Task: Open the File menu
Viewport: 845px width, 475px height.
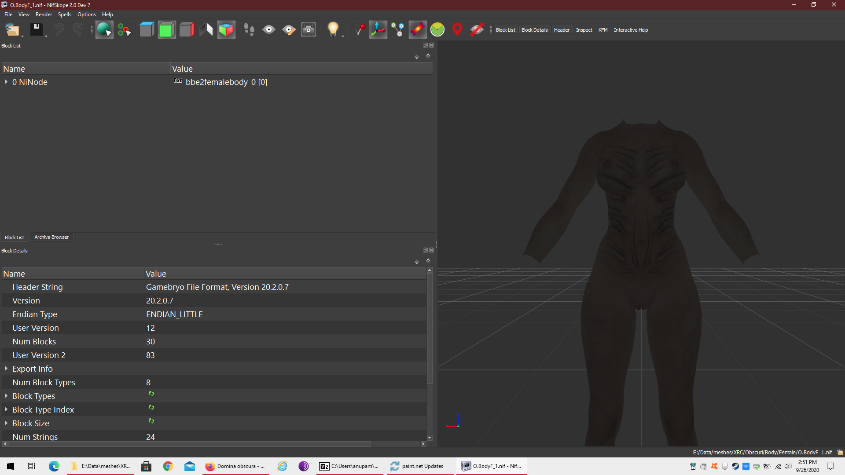Action: click(x=8, y=15)
